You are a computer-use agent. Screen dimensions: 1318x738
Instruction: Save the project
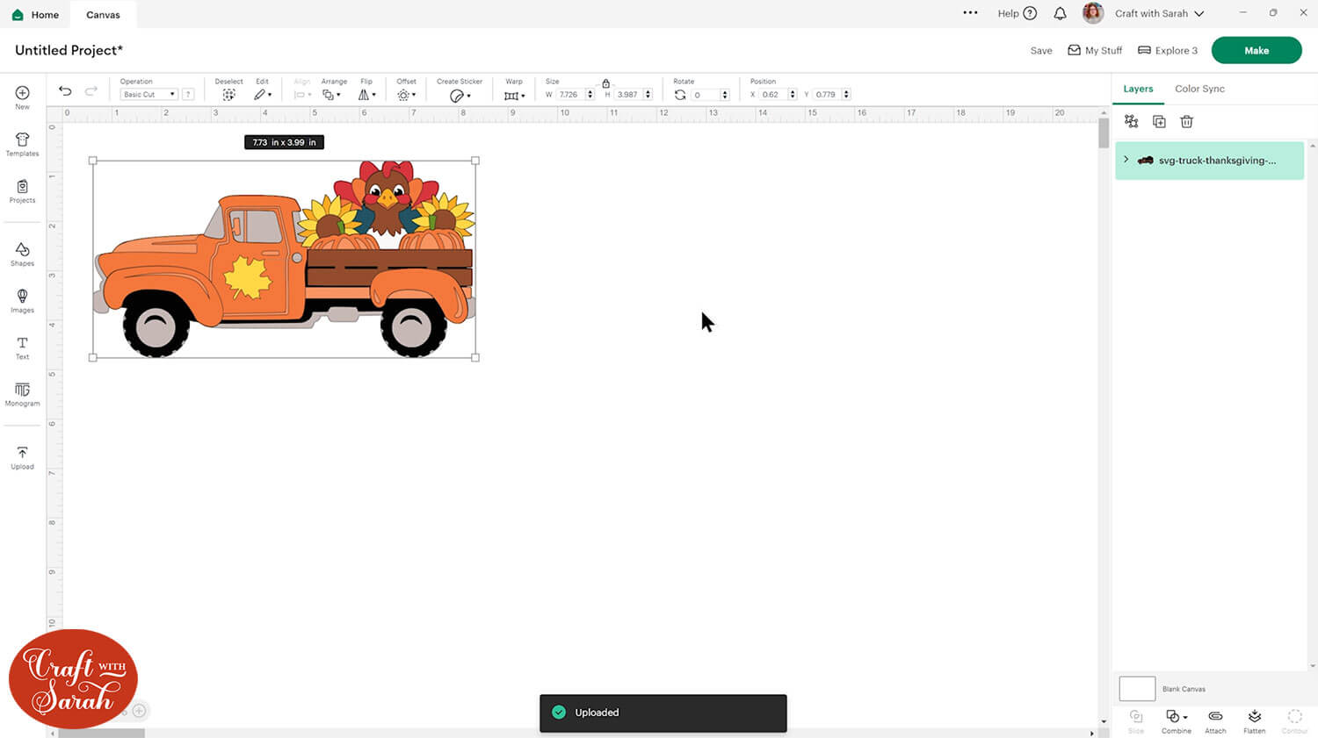[x=1040, y=51]
